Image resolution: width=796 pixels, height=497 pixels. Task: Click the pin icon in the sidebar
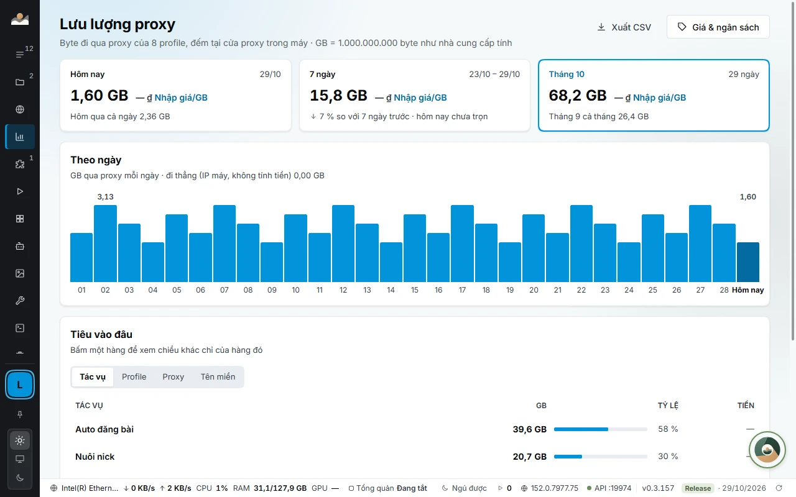(20, 414)
